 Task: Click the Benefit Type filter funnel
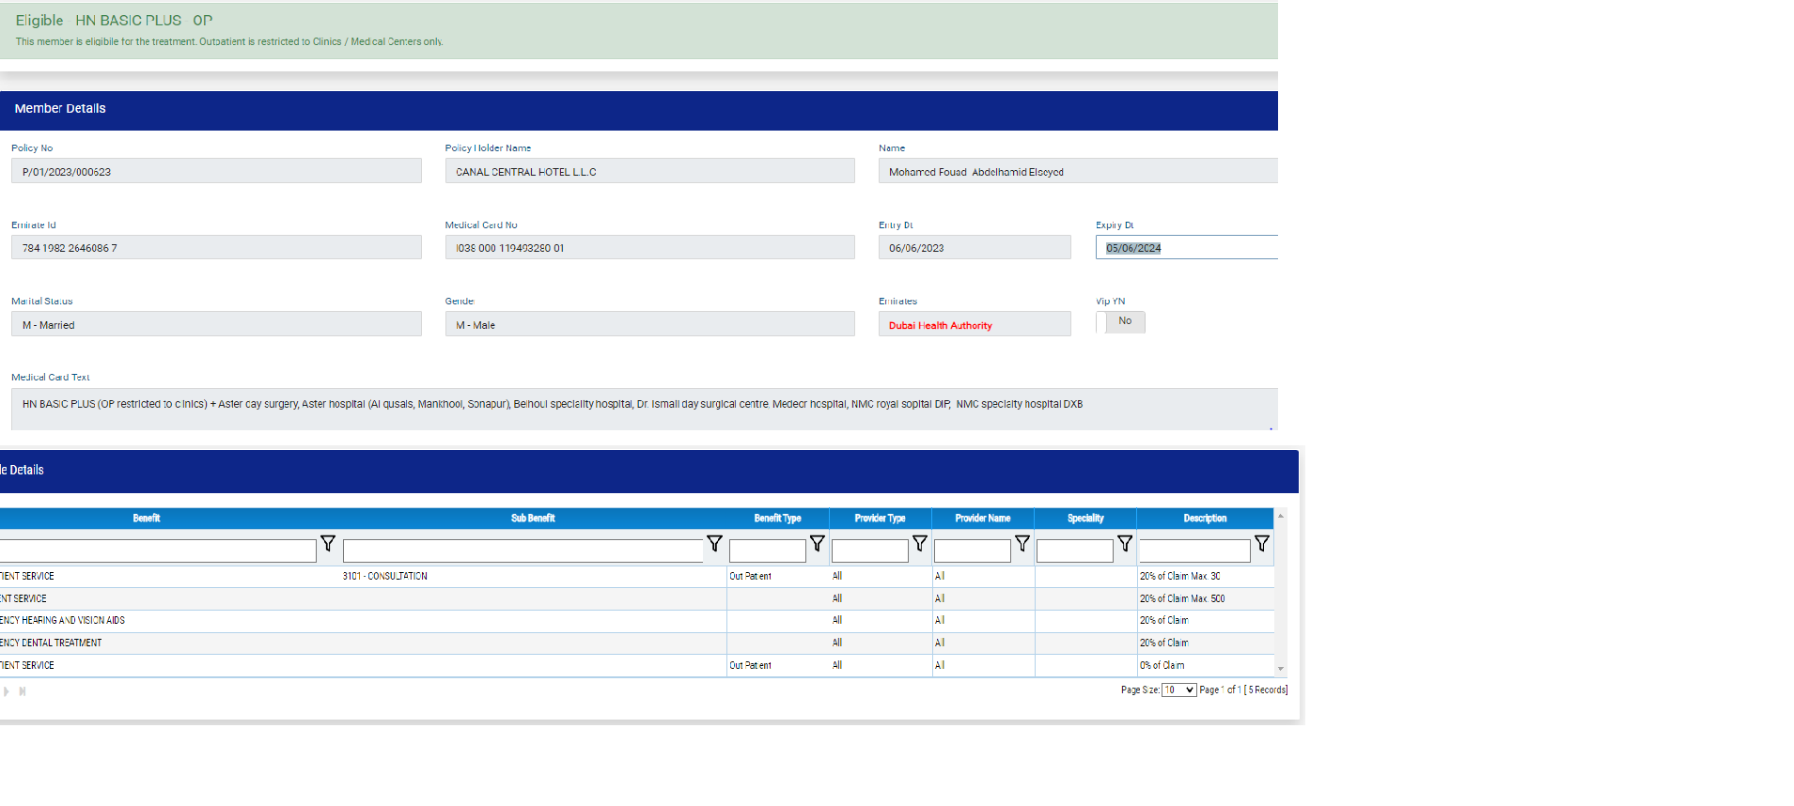click(817, 544)
